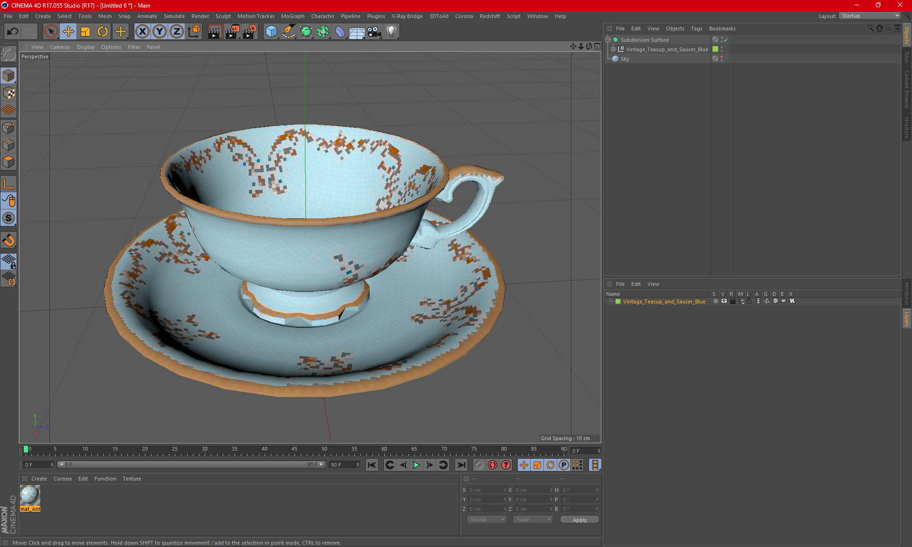The height and width of the screenshot is (547, 912).
Task: Click timeline frame 45 marker
Action: point(294,449)
